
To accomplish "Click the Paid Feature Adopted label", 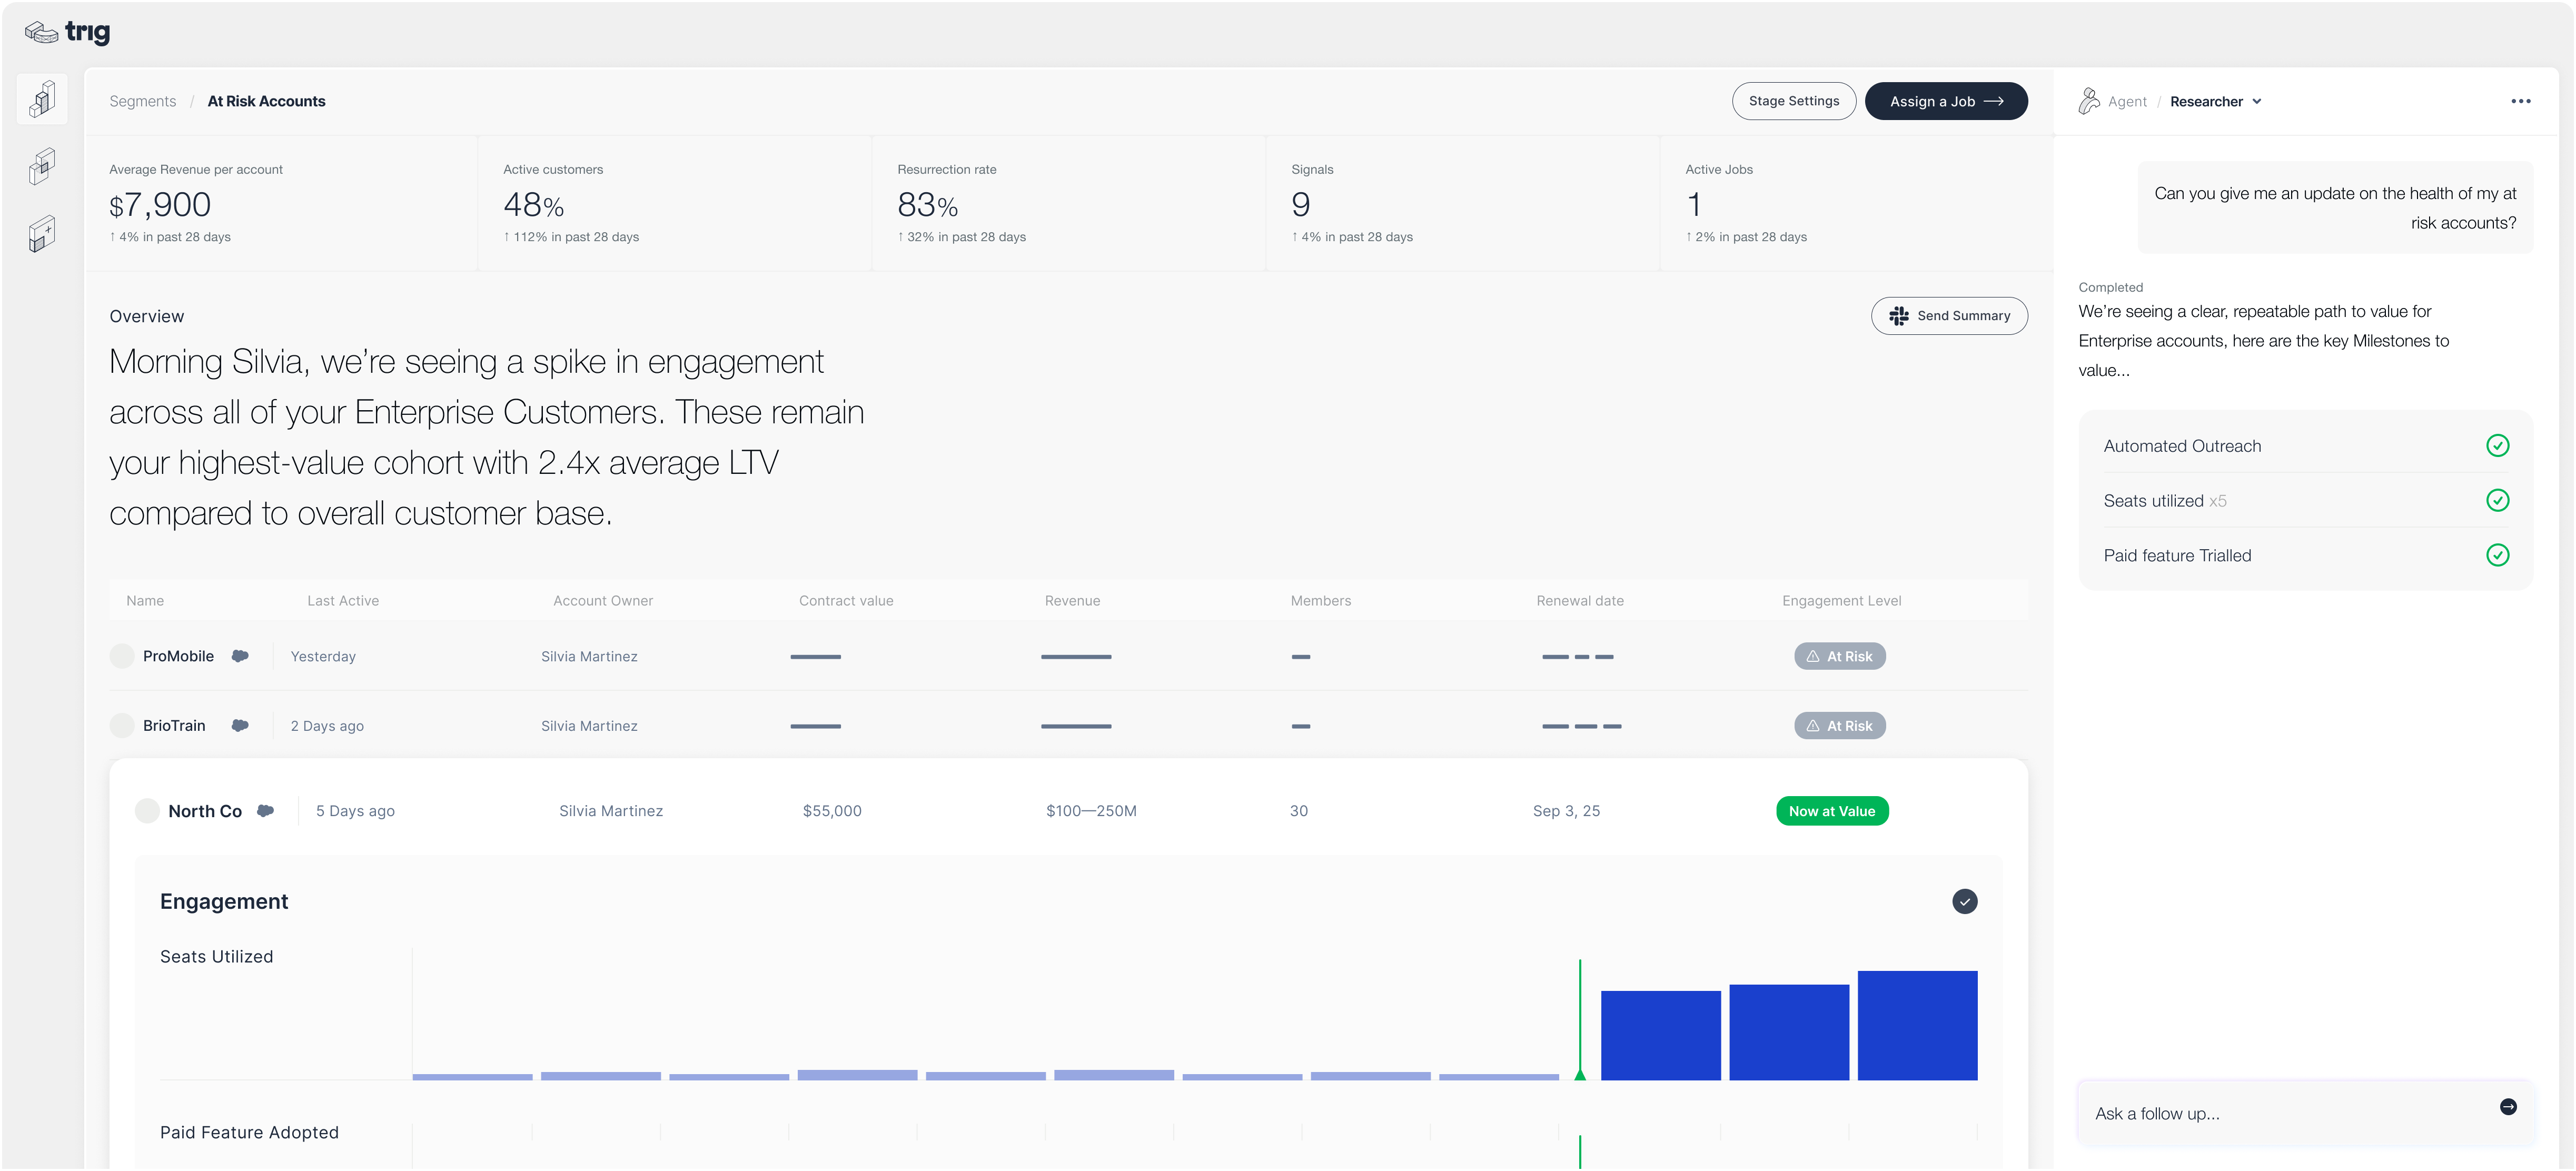I will (x=249, y=1133).
